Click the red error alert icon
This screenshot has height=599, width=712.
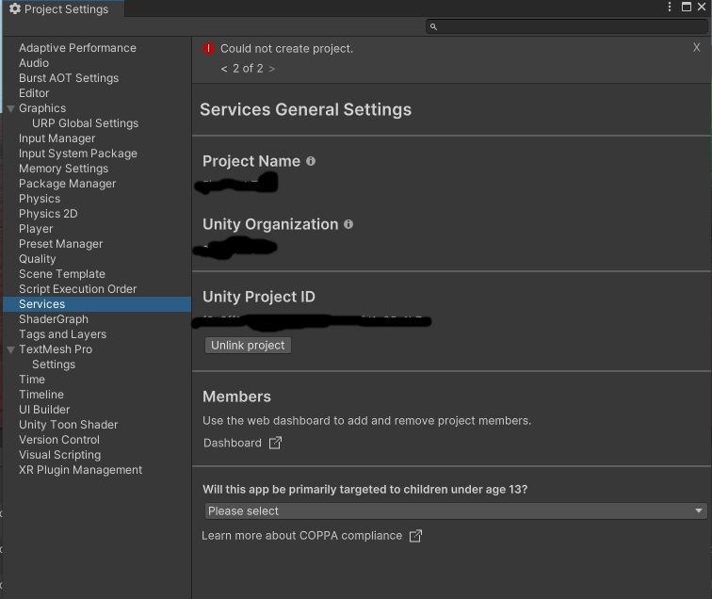click(208, 49)
